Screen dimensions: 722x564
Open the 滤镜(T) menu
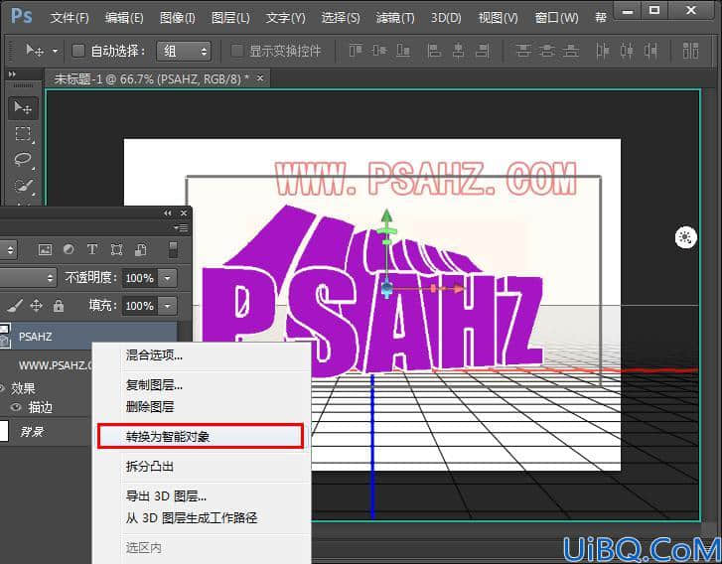click(x=395, y=18)
